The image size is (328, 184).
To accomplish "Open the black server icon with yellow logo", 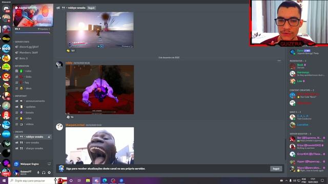I will click(6, 39).
